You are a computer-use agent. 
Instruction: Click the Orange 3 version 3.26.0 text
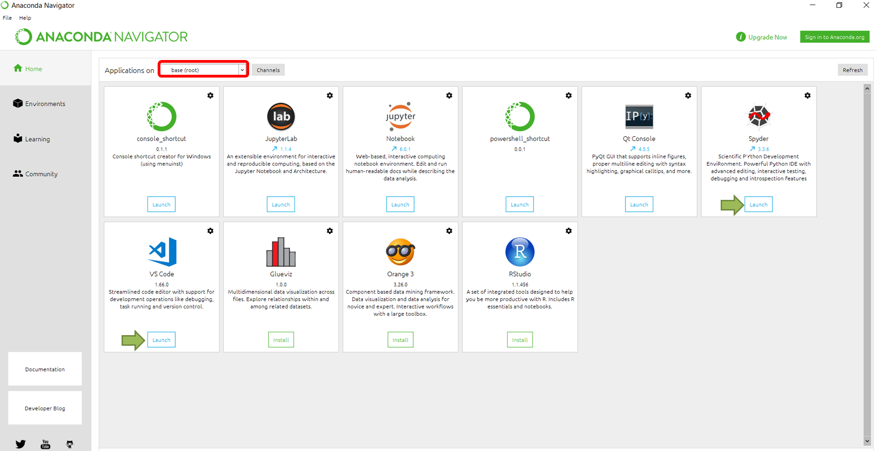(400, 285)
